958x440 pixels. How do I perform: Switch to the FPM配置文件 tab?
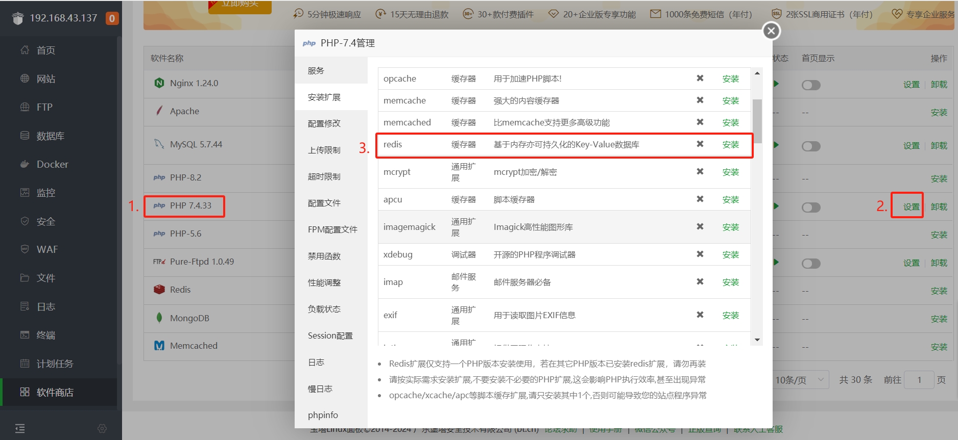click(x=331, y=229)
